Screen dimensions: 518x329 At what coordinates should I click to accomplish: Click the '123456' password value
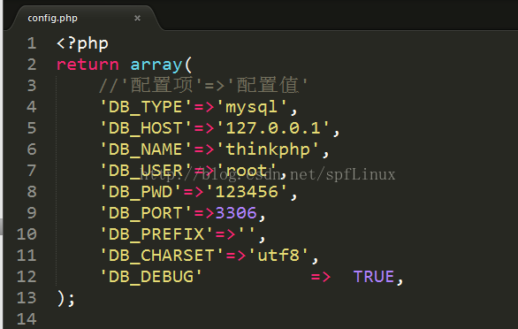(x=247, y=192)
